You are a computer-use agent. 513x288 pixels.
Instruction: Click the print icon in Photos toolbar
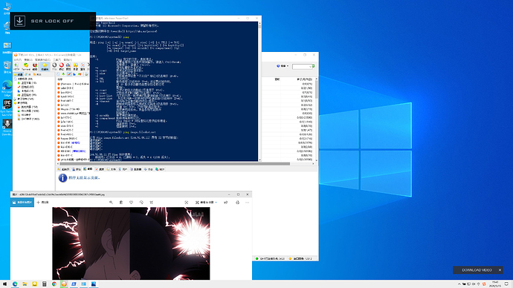pyautogui.click(x=237, y=203)
